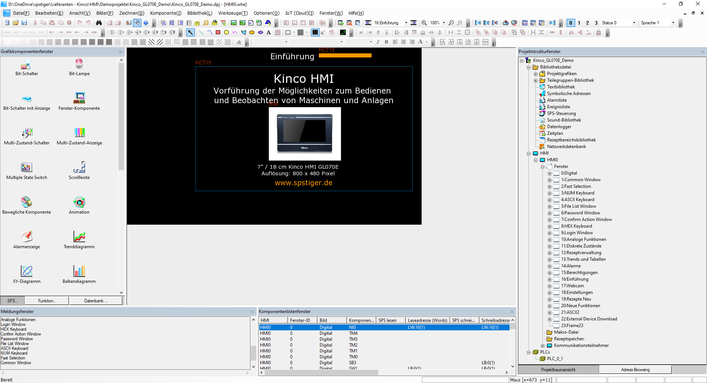Select the 13:Trends und Tabellen window
Screen dimensions: 707x383
tap(583, 259)
